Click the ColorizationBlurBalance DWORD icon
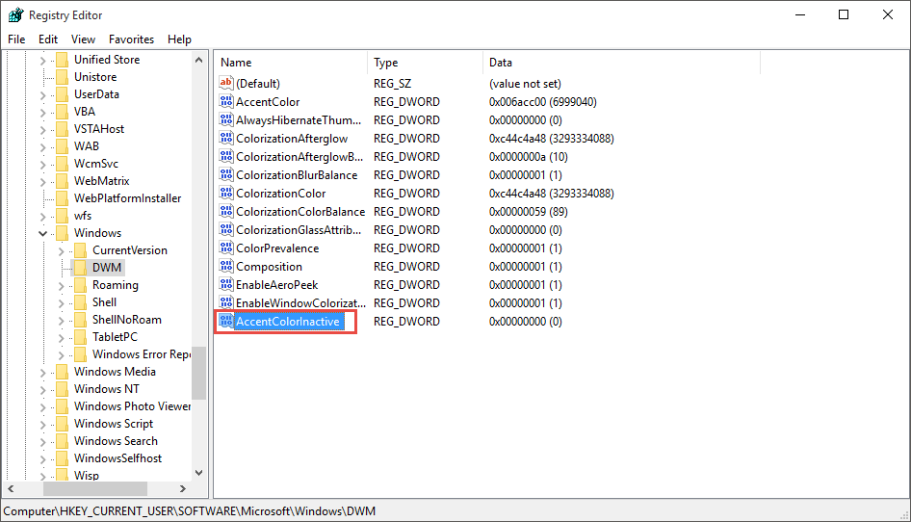911x522 pixels. pos(226,175)
